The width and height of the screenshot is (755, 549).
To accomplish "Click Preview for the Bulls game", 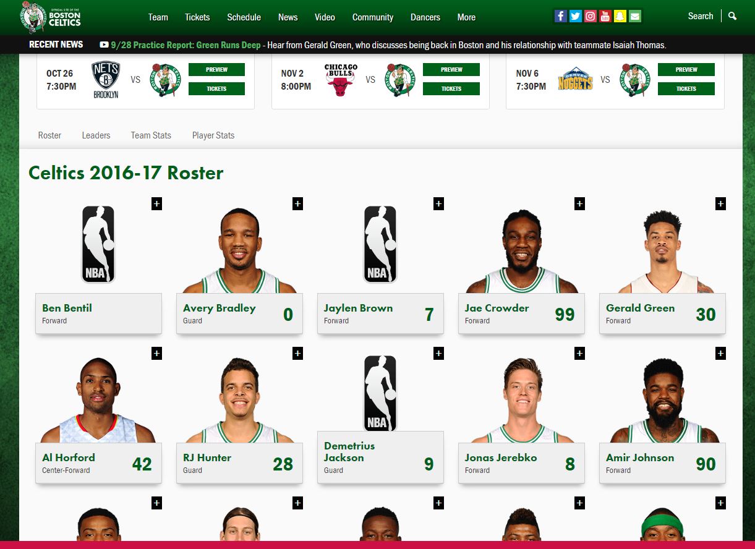I will pos(451,70).
